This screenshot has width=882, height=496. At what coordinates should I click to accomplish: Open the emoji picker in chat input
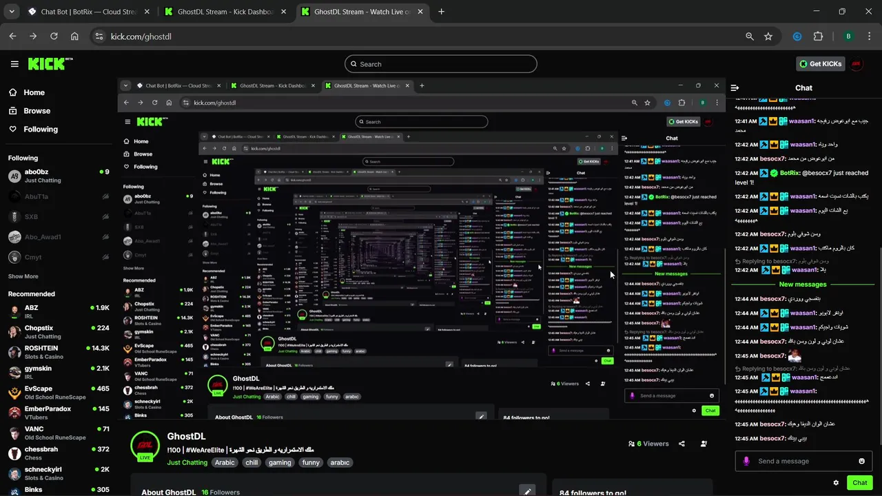(861, 461)
